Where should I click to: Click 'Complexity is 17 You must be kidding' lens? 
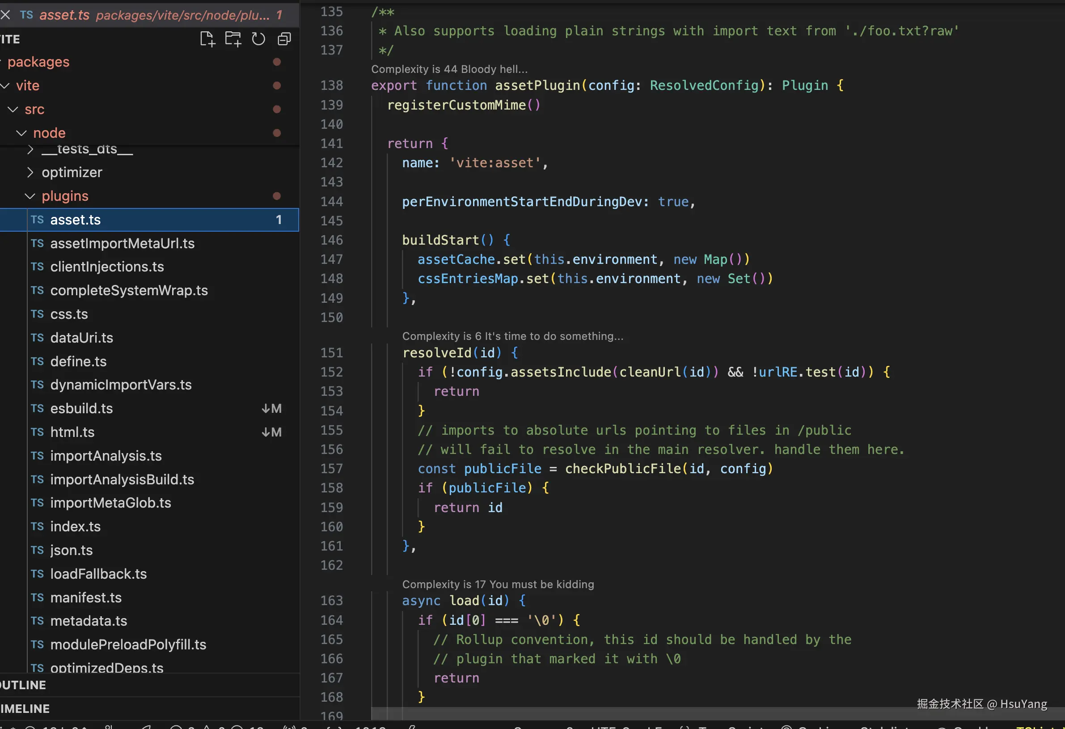[x=498, y=584]
